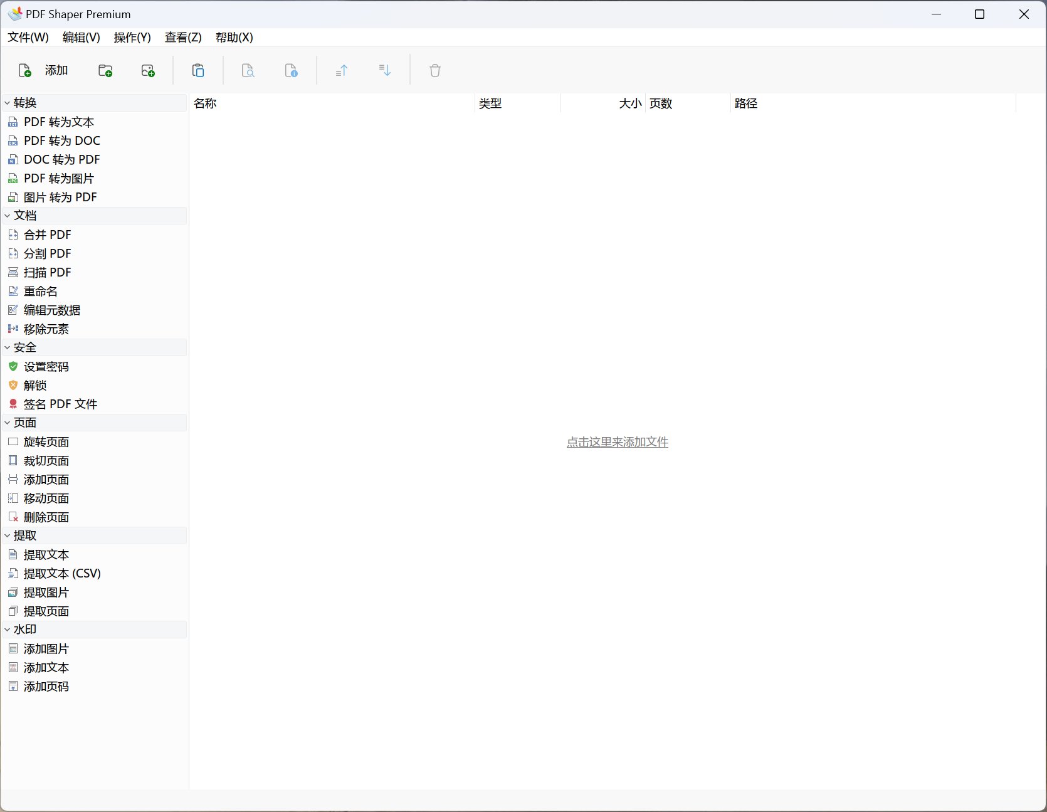This screenshot has width=1047, height=812.
Task: Sort by 大小 column header
Action: click(602, 103)
